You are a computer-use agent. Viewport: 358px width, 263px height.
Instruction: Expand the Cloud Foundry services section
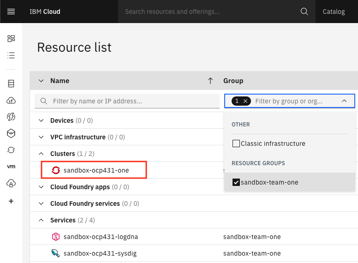pos(41,203)
